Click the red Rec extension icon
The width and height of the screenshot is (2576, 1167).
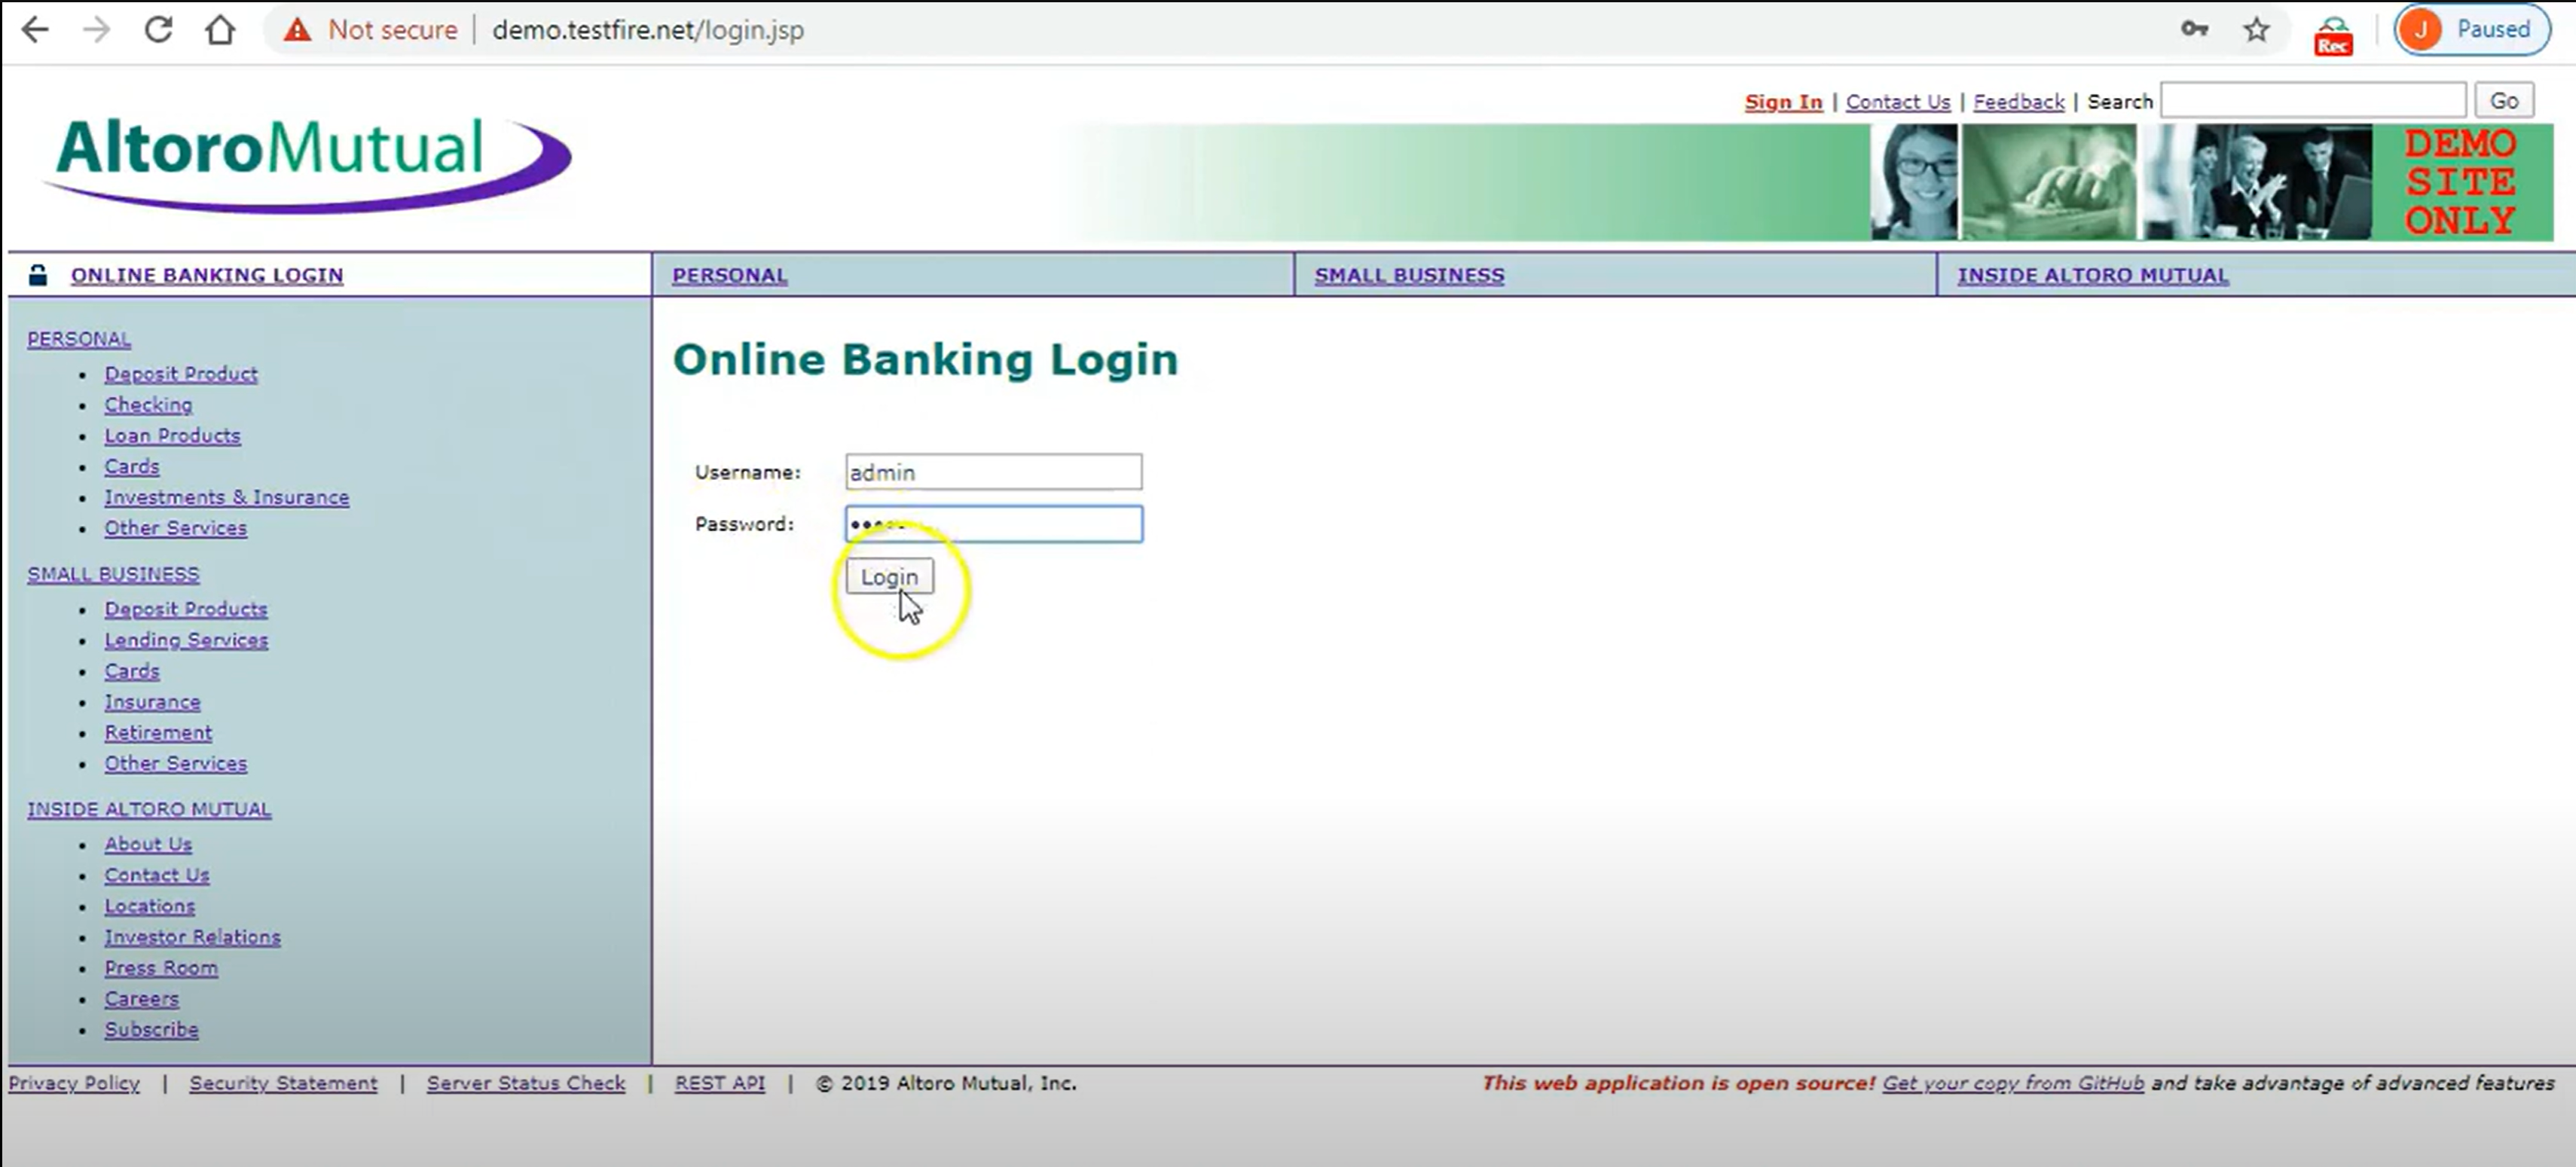coord(2332,36)
